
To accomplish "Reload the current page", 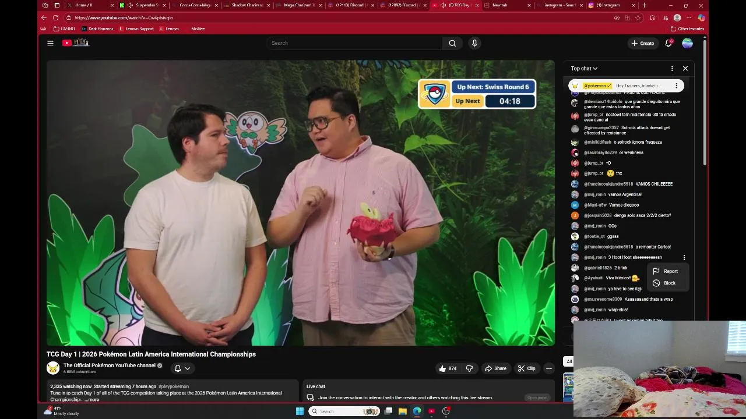I will 55,17.
